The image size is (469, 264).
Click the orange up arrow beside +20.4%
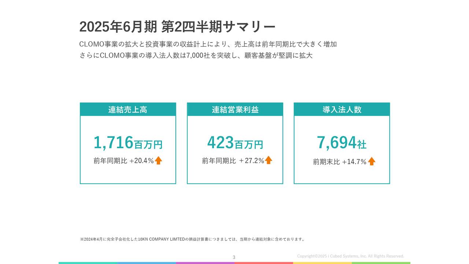tap(158, 160)
